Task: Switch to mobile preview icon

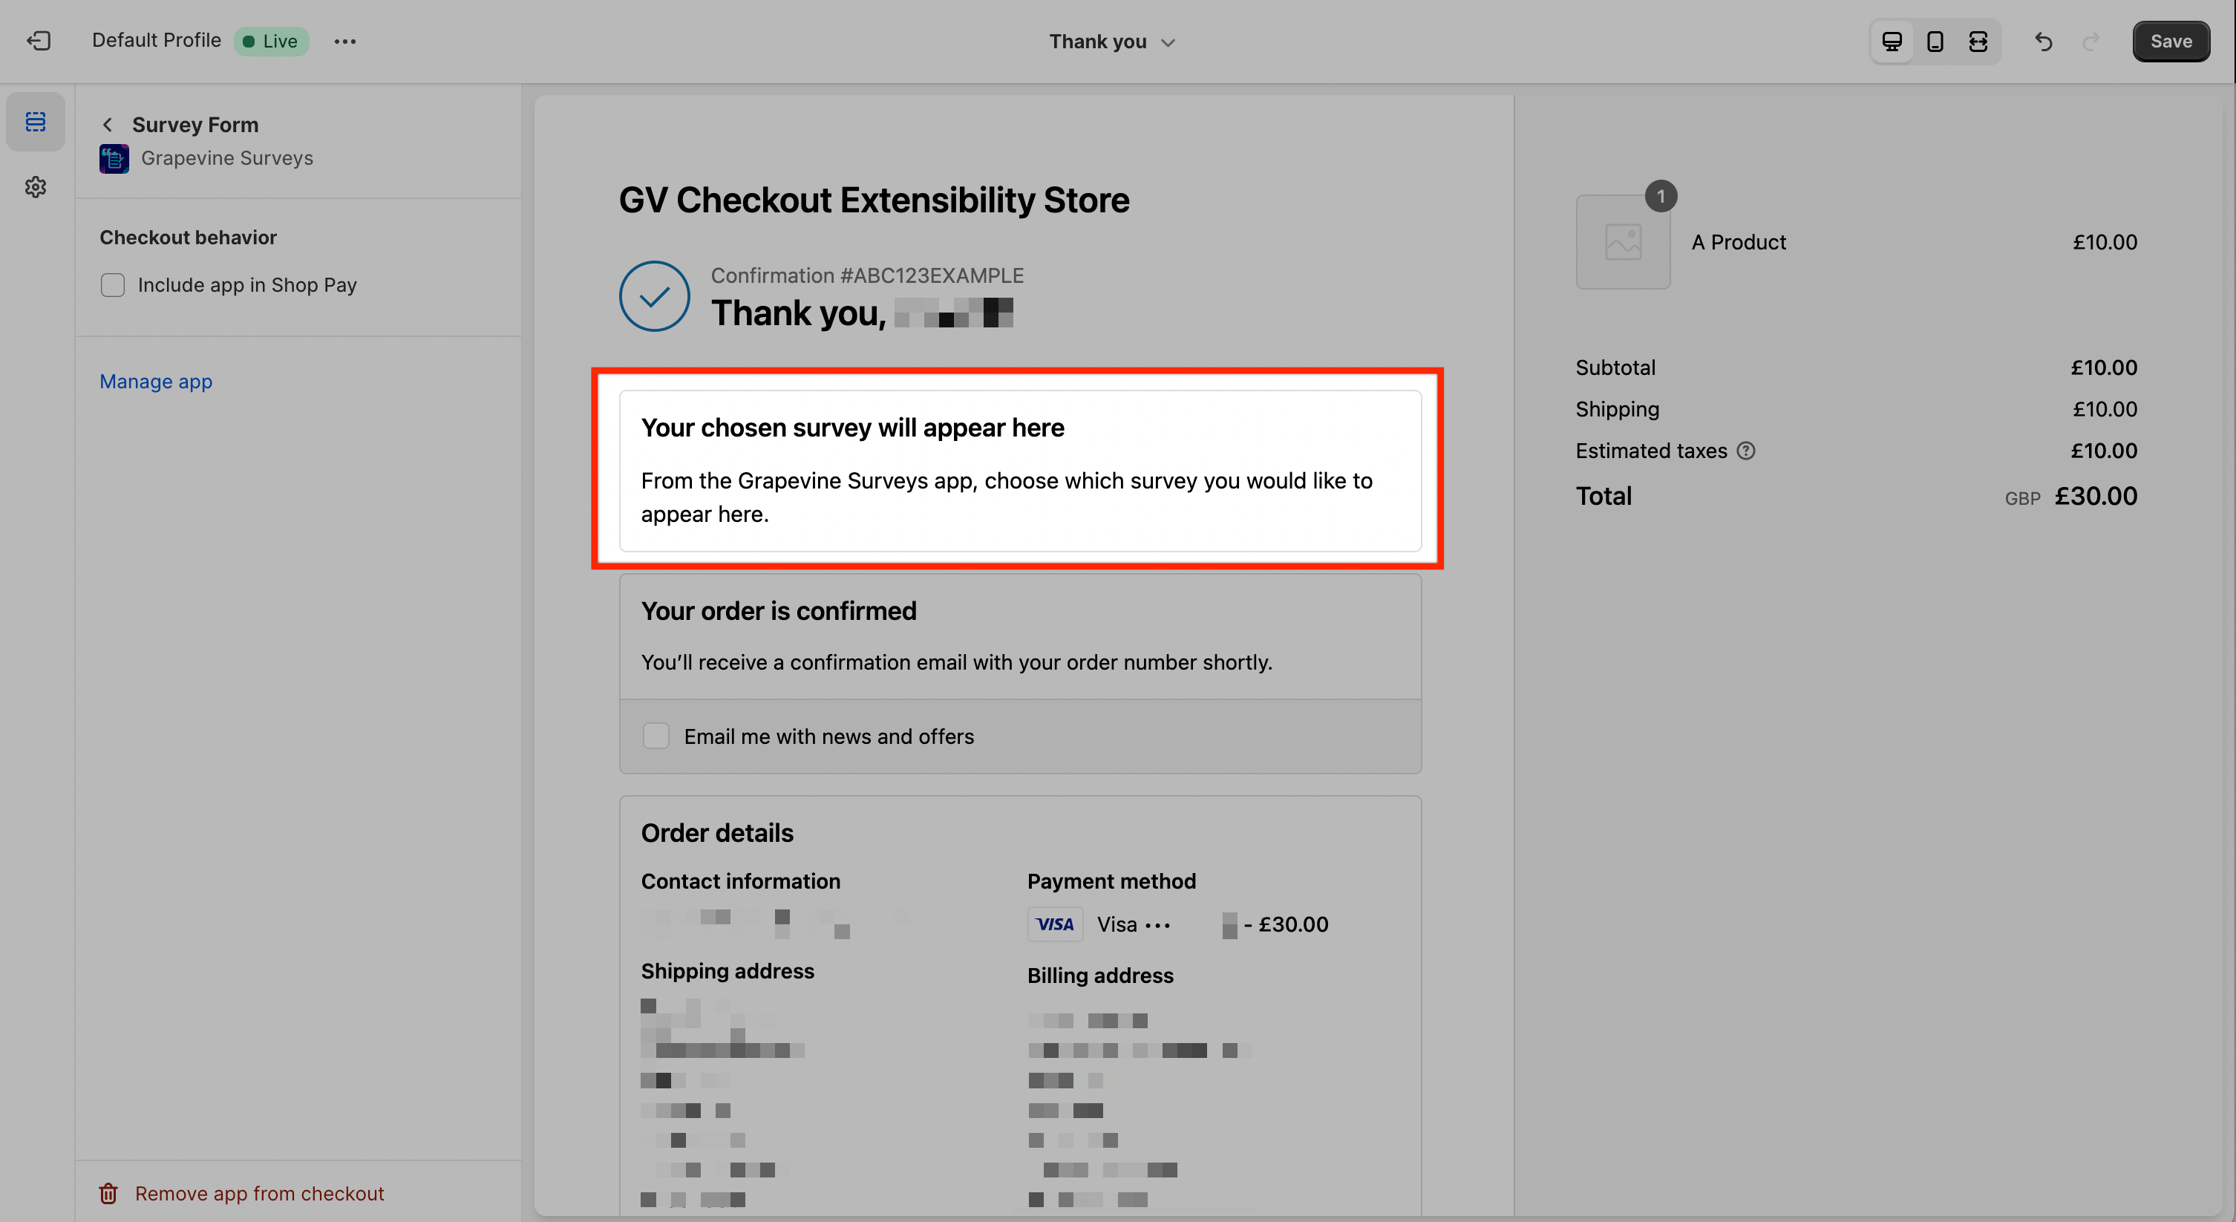Action: [x=1935, y=42]
